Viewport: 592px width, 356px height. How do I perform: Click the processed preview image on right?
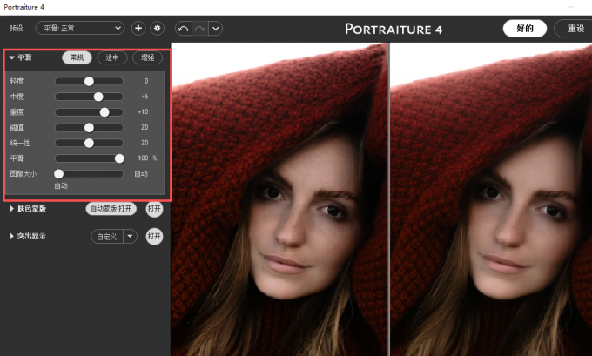[490, 200]
